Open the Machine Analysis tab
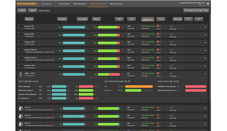Image resolution: width=227 pixels, height=131 pixels. tap(116, 4)
